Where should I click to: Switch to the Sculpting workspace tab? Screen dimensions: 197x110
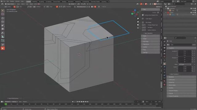click(41, 2)
